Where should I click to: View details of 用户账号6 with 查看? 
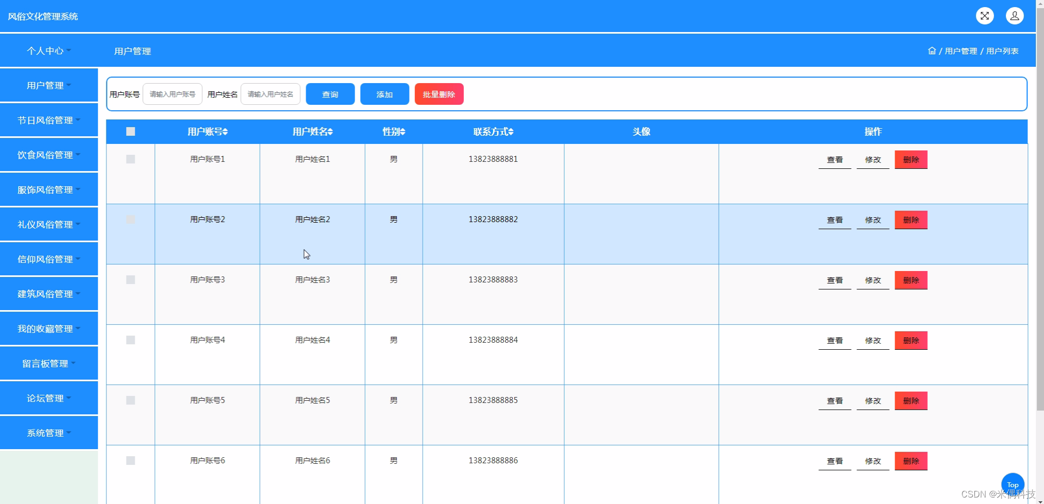coord(835,461)
